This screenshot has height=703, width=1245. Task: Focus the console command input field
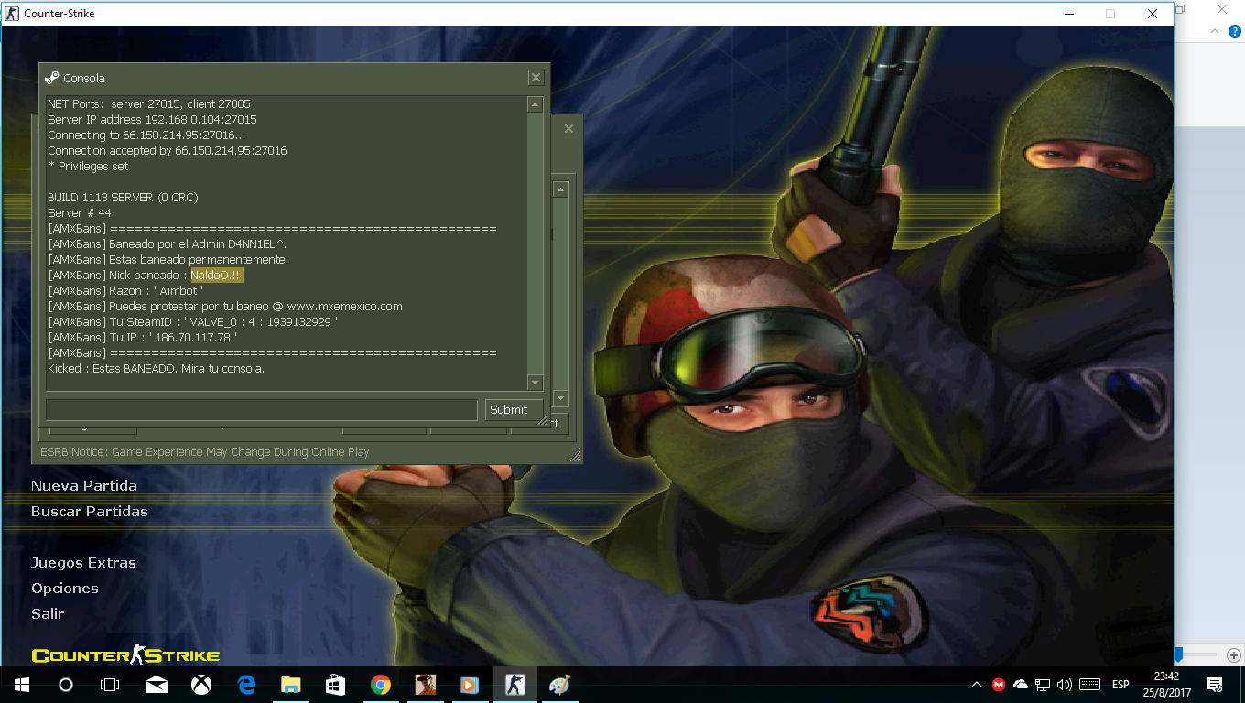coord(262,410)
